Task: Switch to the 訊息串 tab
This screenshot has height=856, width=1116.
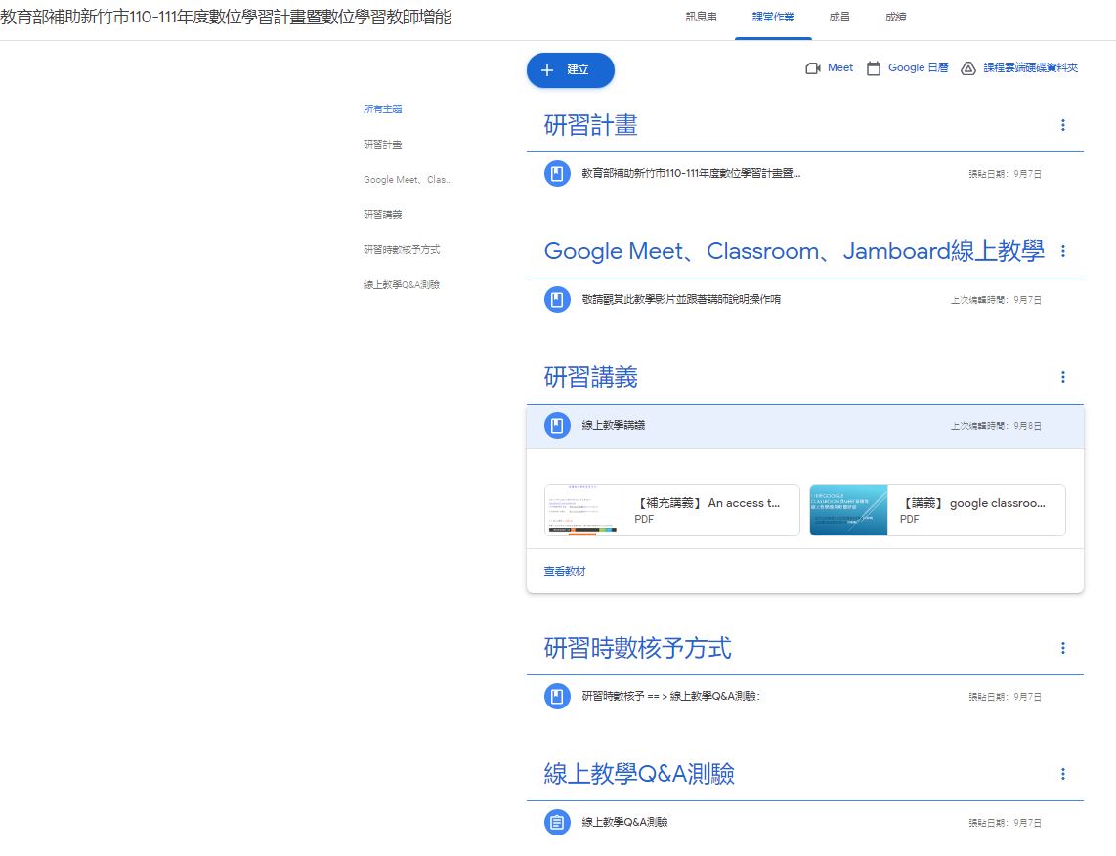Action: coord(701,18)
